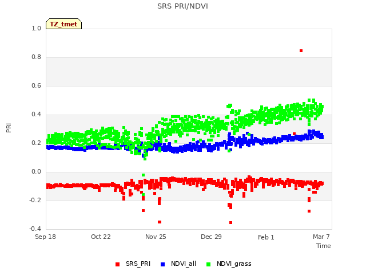Click the green NDVI_grass legend swatch
366x275 pixels.
(x=208, y=264)
